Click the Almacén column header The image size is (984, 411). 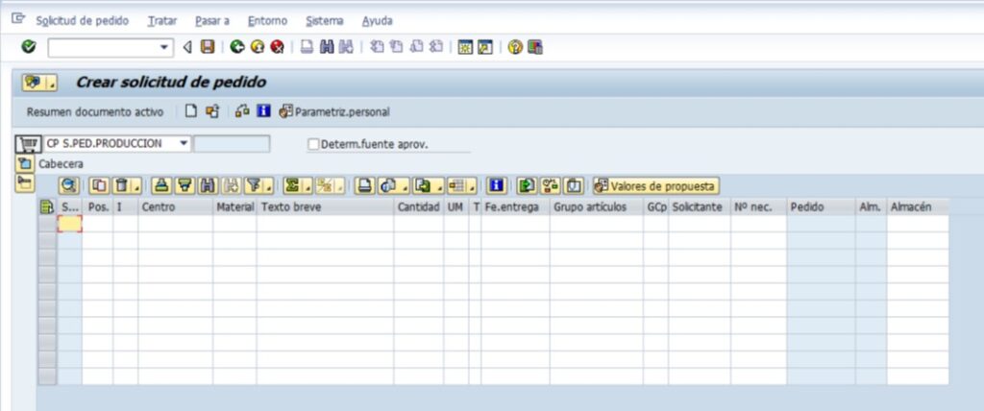918,207
